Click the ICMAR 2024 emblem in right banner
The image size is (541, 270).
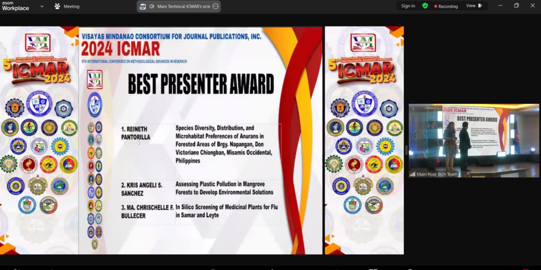pyautogui.click(x=362, y=71)
